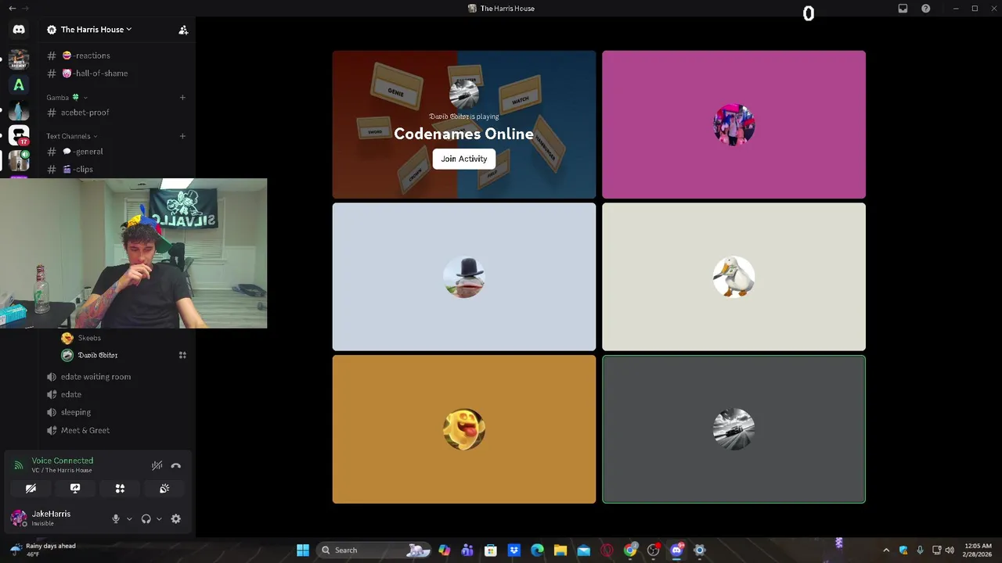This screenshot has height=563, width=1002.
Task: Click the invite people icon beside server name
Action: 183,30
